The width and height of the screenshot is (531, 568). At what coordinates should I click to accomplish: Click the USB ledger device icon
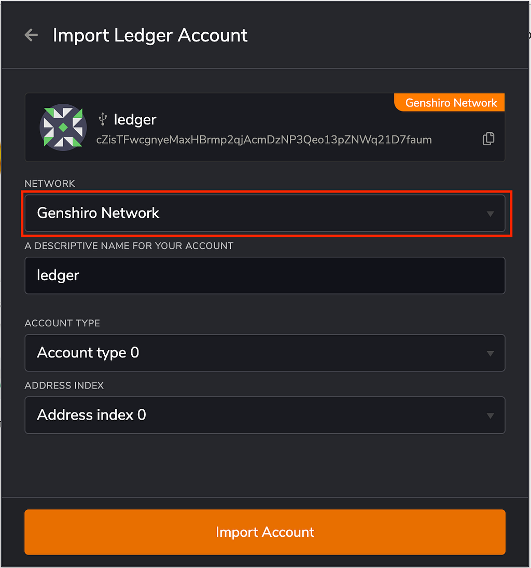point(103,120)
